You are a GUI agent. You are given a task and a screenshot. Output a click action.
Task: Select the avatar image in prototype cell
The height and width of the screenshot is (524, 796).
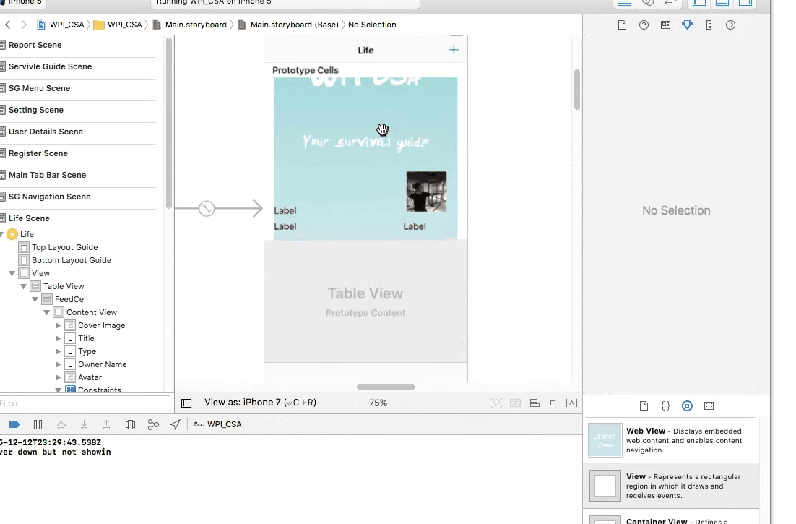426,192
